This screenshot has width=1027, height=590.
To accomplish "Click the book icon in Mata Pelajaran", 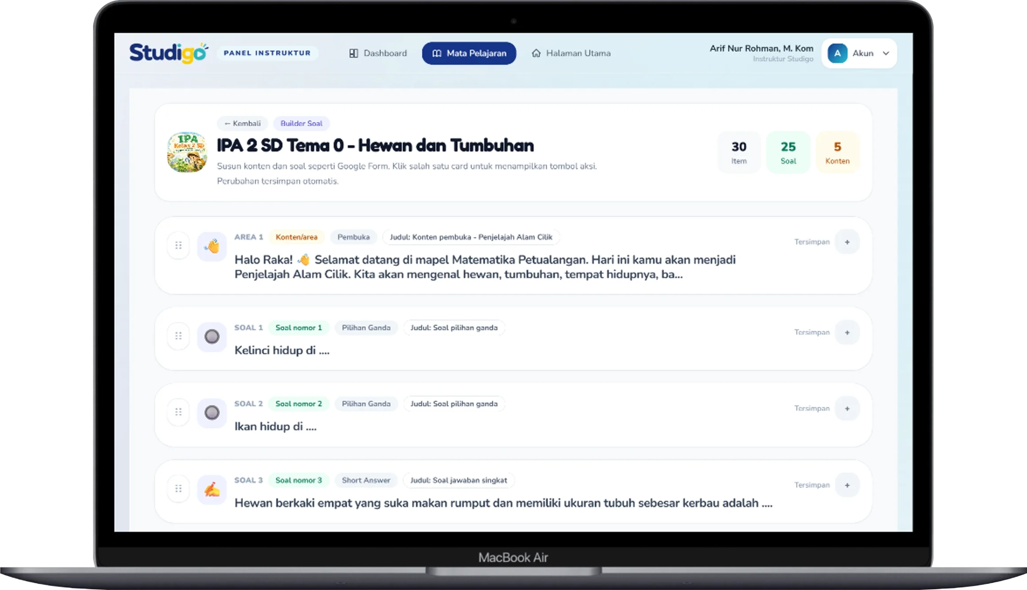I will [x=437, y=53].
